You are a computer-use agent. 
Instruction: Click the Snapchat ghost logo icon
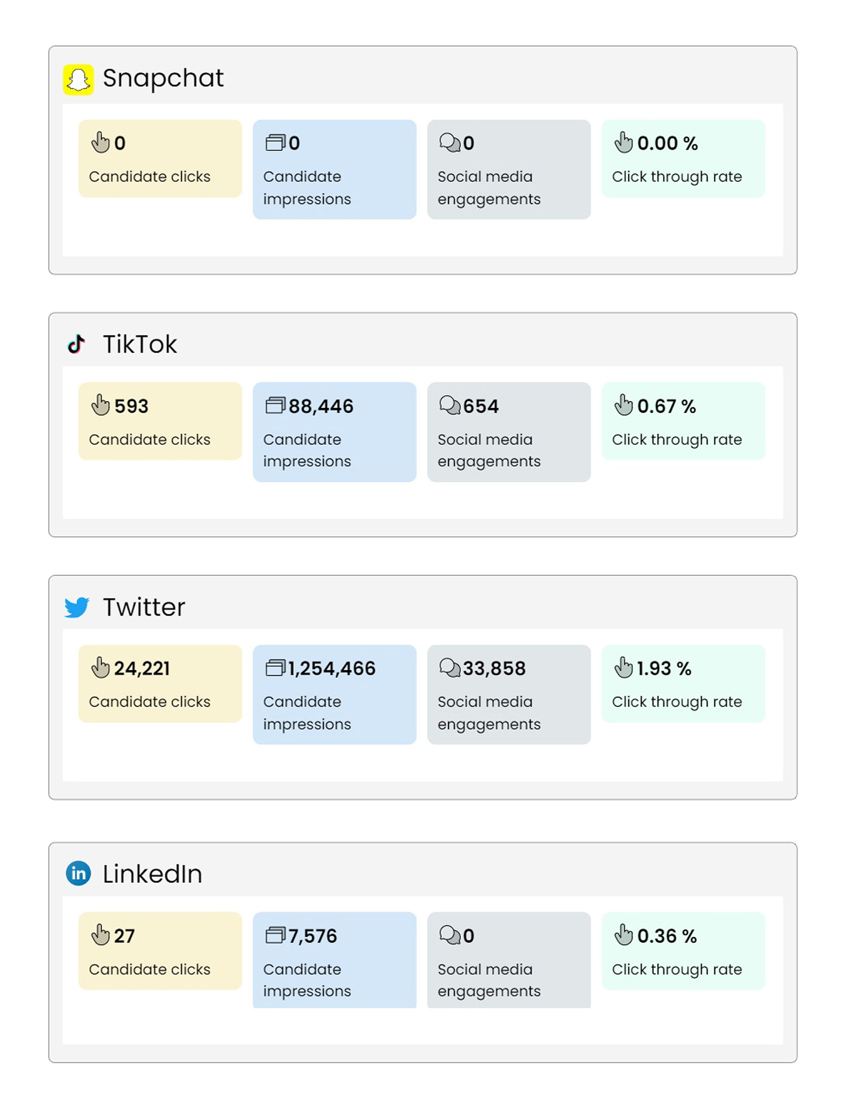[78, 79]
